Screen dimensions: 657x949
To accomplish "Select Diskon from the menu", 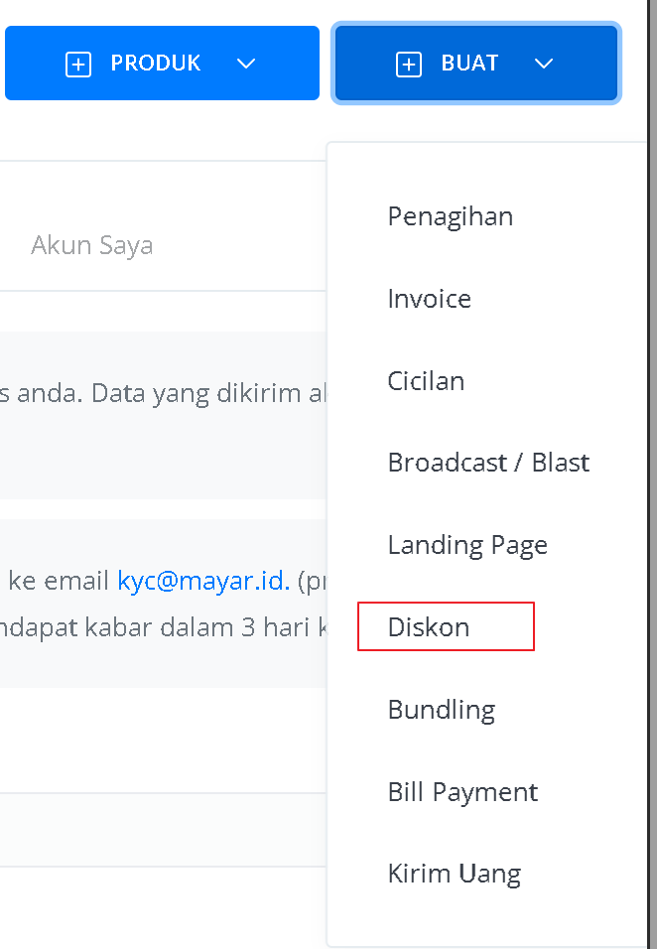I will (429, 627).
